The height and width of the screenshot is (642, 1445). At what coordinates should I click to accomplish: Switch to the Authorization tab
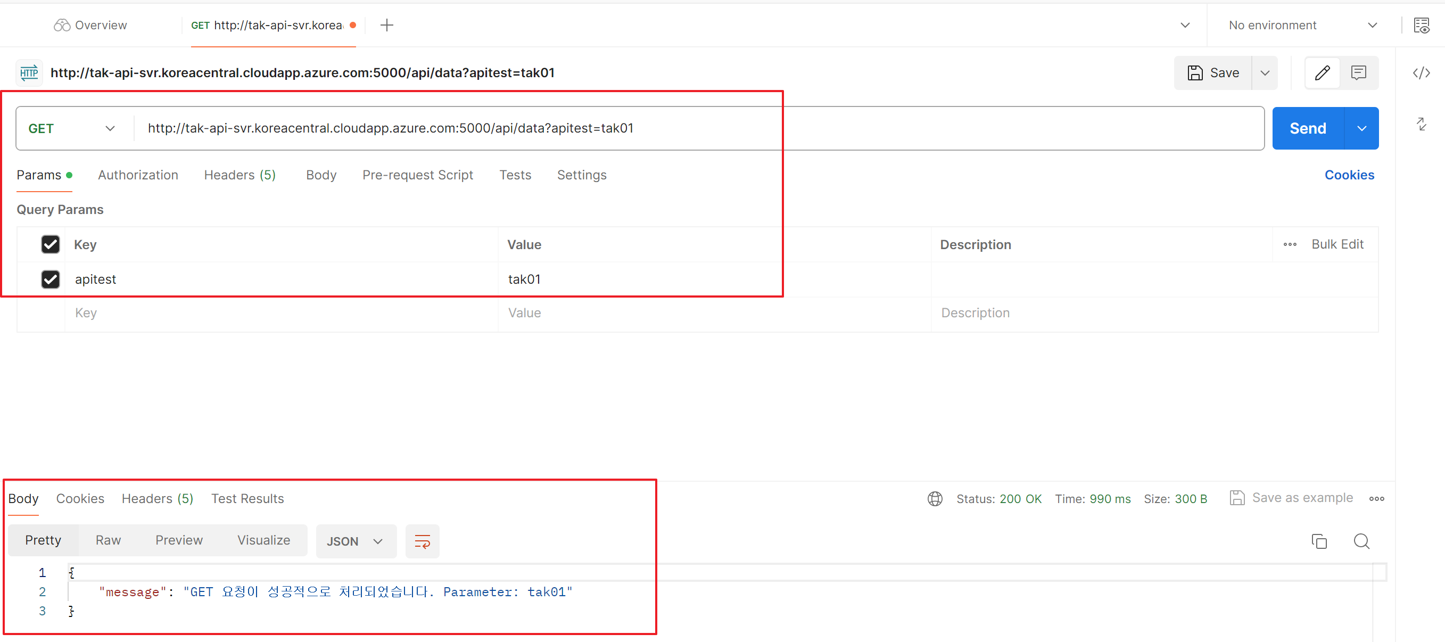click(138, 175)
